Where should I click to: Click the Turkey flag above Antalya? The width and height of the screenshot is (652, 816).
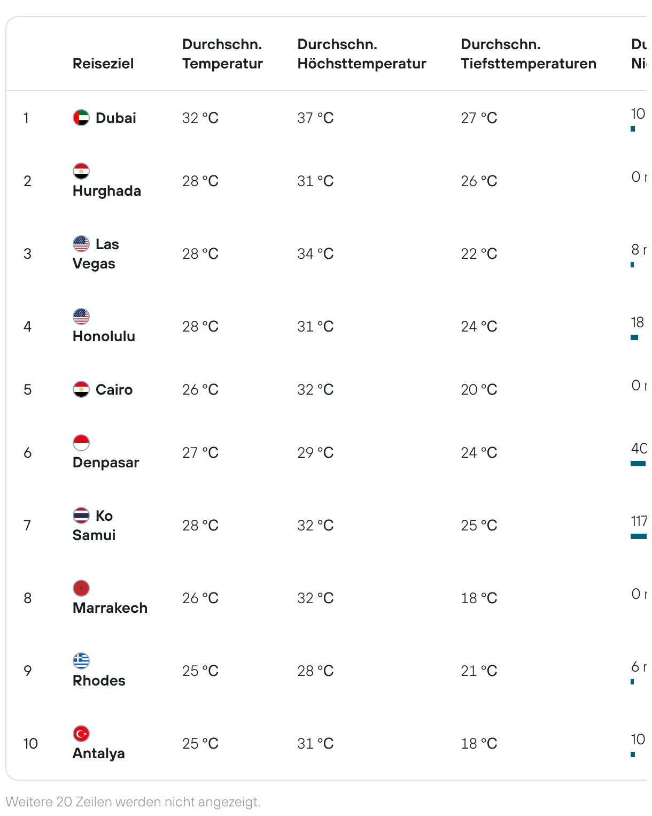click(81, 734)
